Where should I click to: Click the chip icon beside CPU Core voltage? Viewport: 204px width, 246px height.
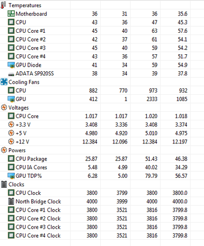(x=11, y=116)
